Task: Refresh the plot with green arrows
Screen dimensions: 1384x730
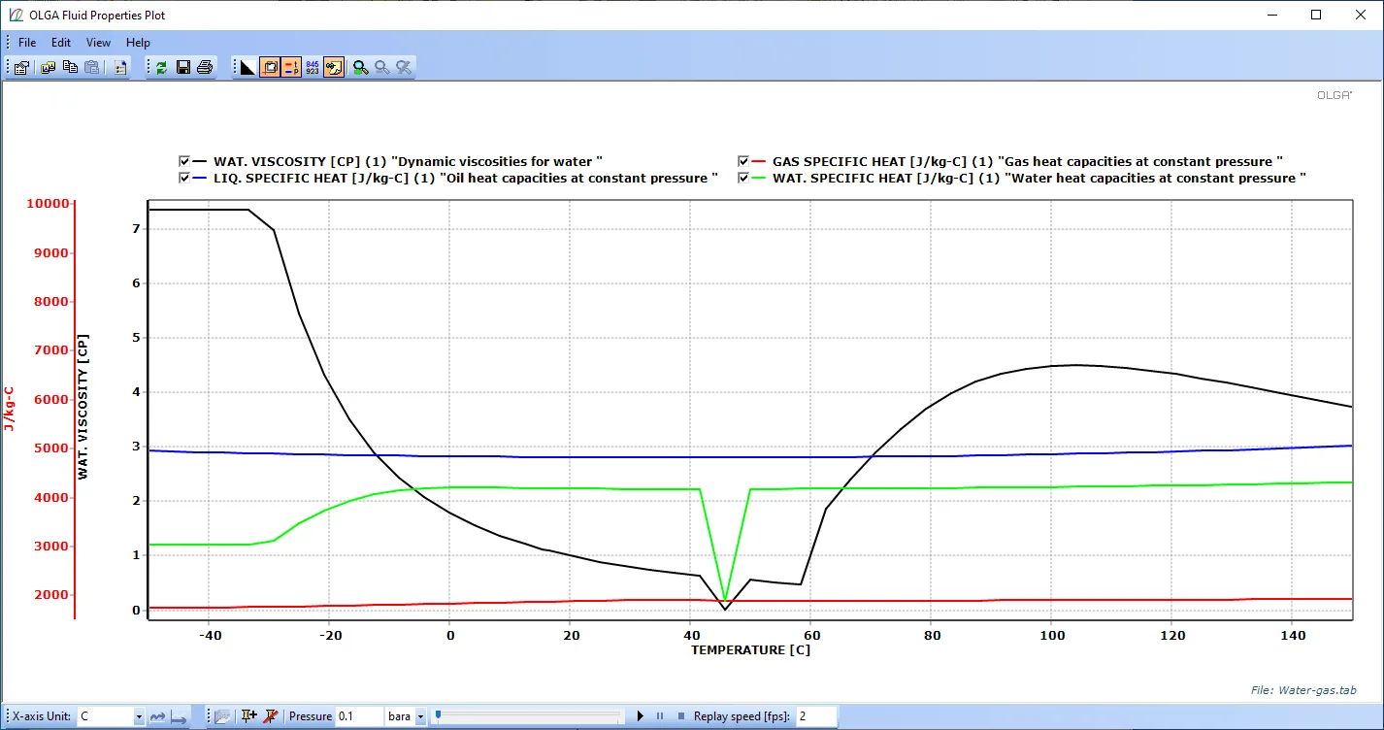Action: tap(161, 67)
